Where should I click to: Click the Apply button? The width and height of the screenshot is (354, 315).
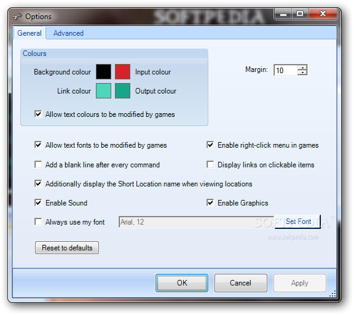[x=299, y=283]
